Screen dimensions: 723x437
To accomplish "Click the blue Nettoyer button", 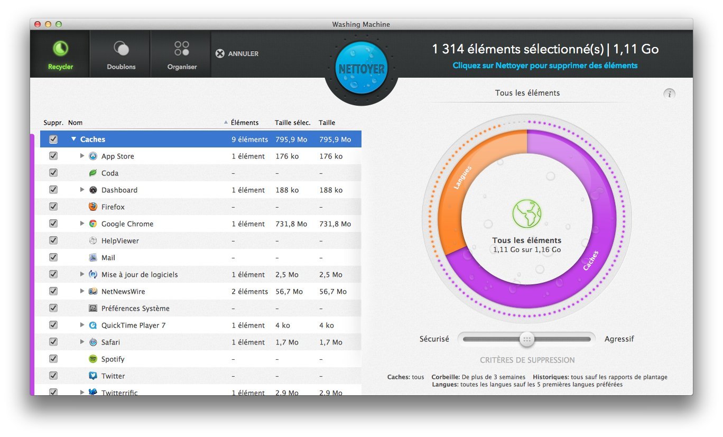I will (361, 69).
